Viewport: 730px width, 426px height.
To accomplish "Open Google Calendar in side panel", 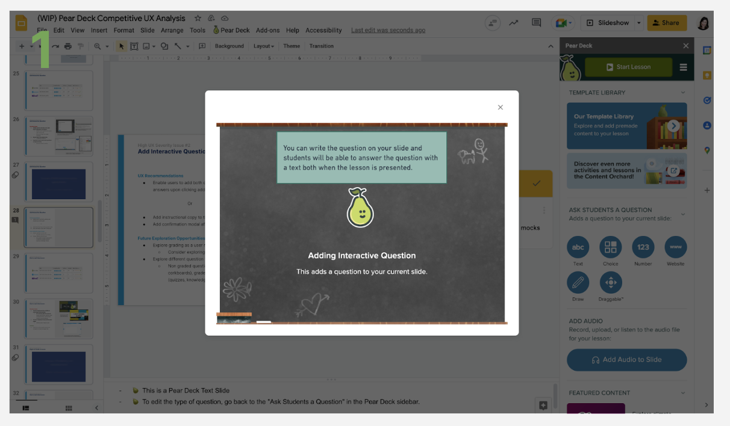I will (707, 51).
